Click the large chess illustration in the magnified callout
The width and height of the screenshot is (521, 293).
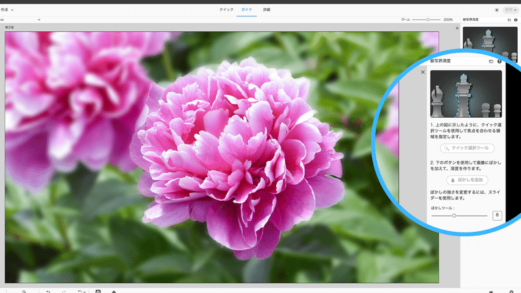(466, 94)
